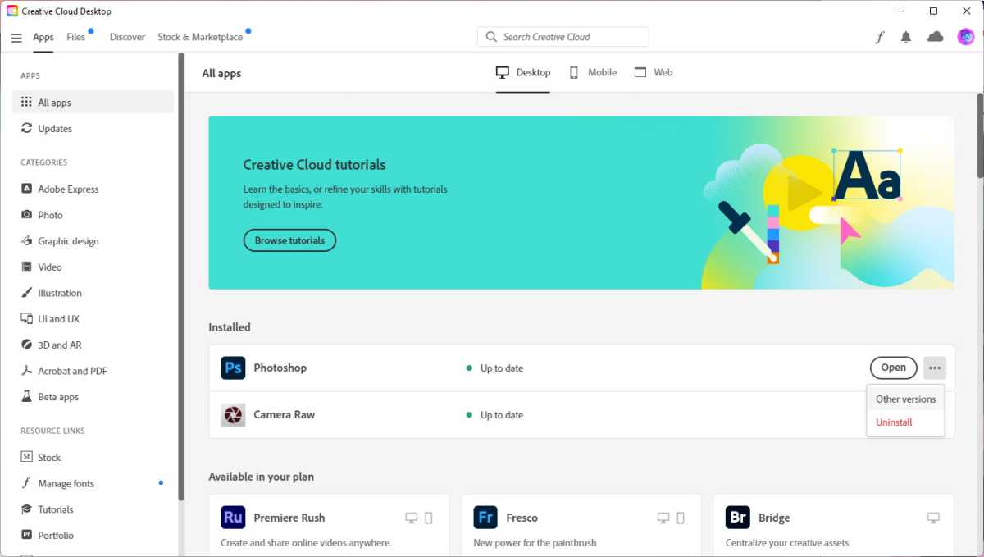Open the Stock & Marketplace tab
Image resolution: width=984 pixels, height=557 pixels.
(x=200, y=37)
